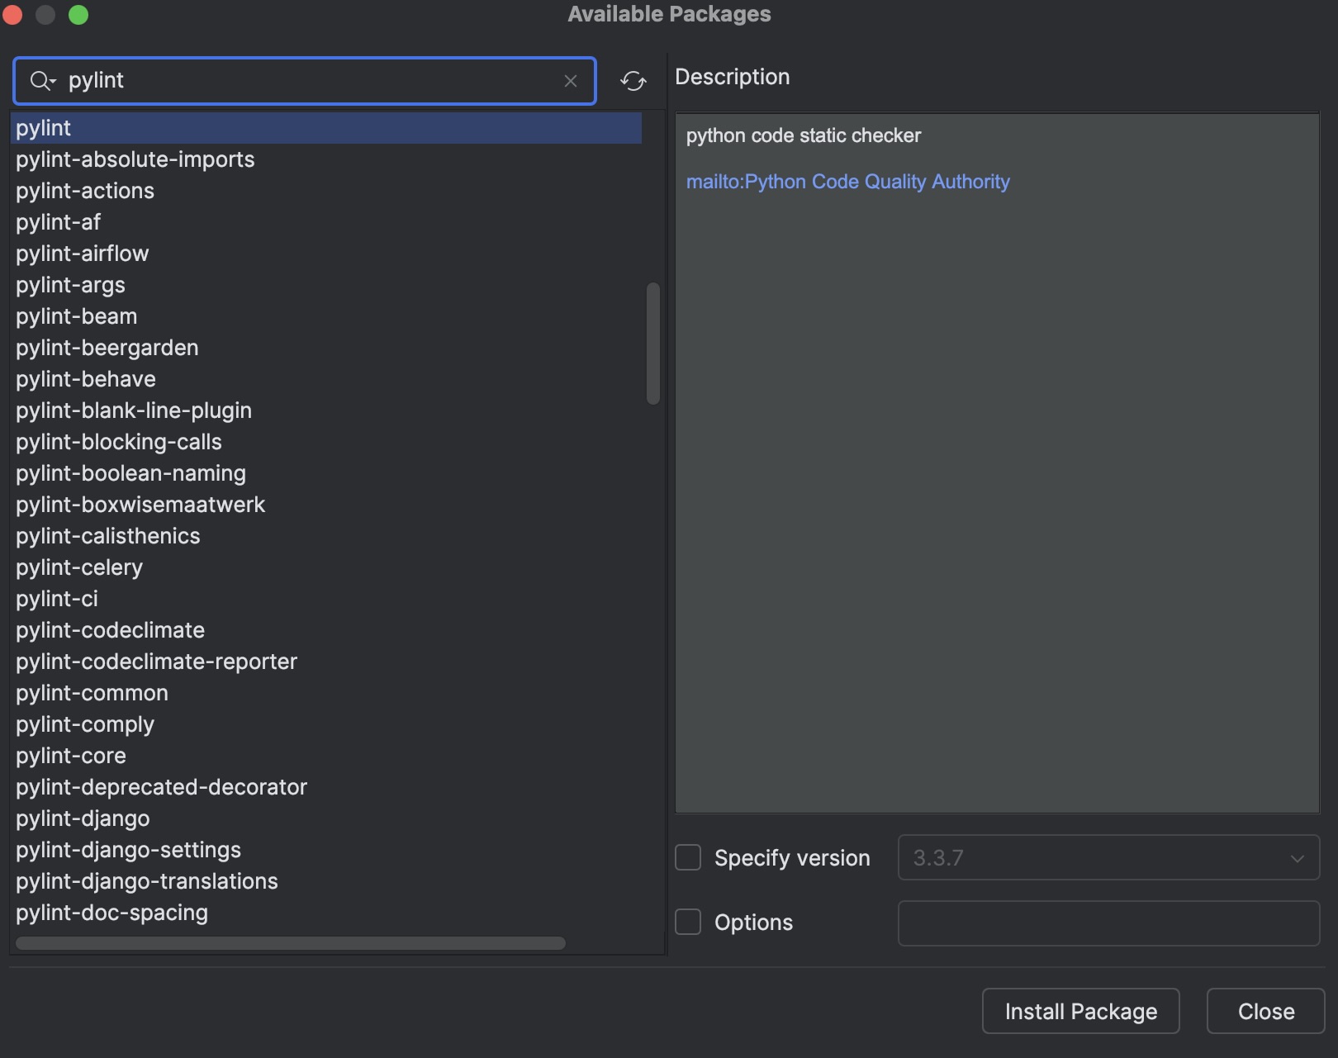
Task: Click the green macOS zoom button
Action: [x=78, y=14]
